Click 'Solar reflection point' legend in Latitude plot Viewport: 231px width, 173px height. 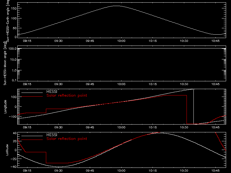pos(67,139)
